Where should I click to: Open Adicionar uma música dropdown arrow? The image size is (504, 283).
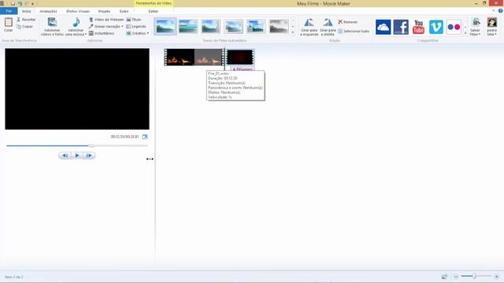coord(86,34)
